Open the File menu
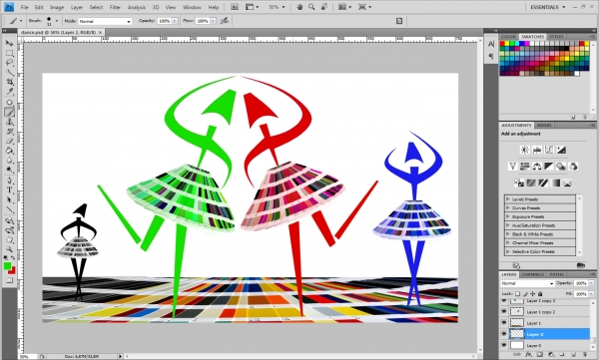This screenshot has height=360, width=599. point(24,7)
